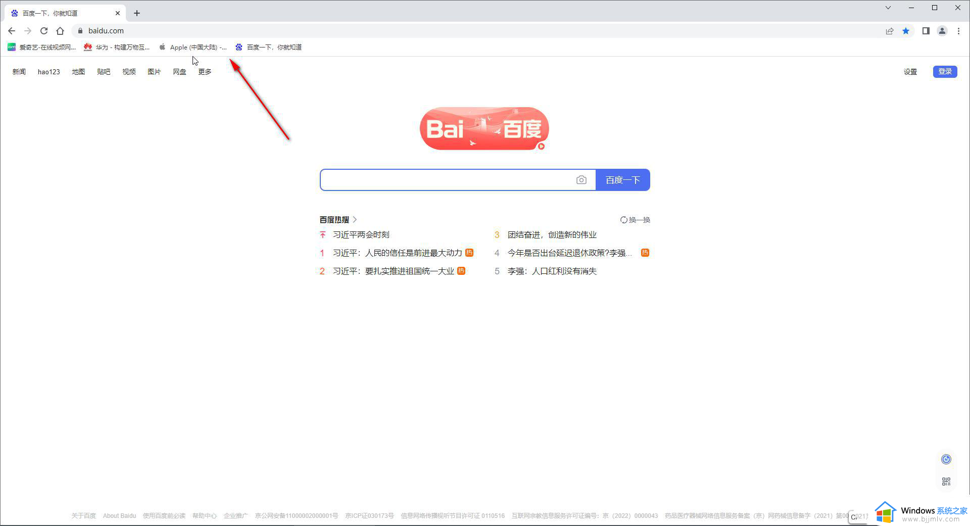Click the blue assistant icon at right edge
Screen dimensions: 970x526
[x=946, y=459]
